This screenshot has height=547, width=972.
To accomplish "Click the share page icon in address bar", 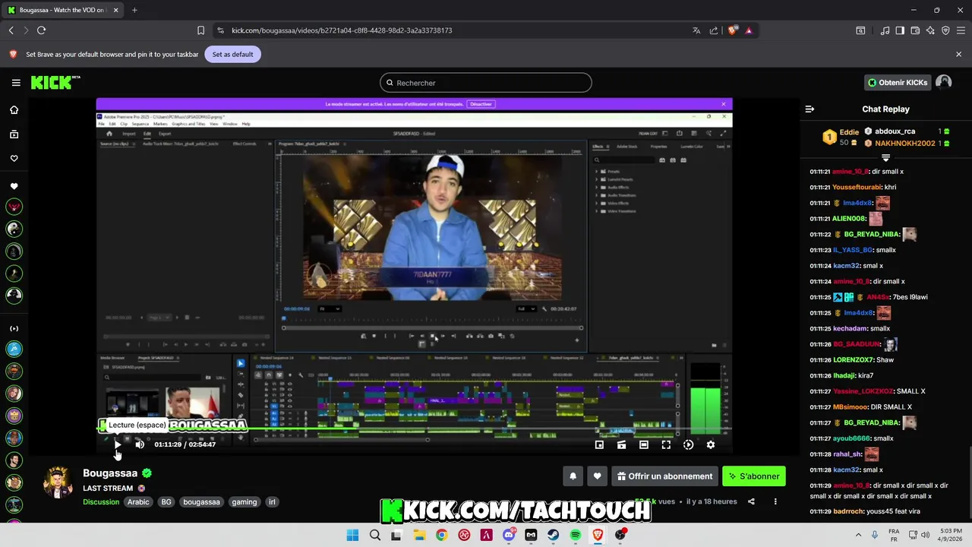I will 714,30.
